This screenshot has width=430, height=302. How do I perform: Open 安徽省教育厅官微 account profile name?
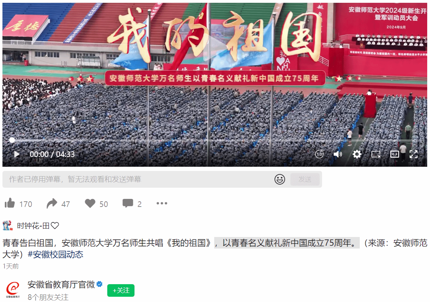pos(61,285)
